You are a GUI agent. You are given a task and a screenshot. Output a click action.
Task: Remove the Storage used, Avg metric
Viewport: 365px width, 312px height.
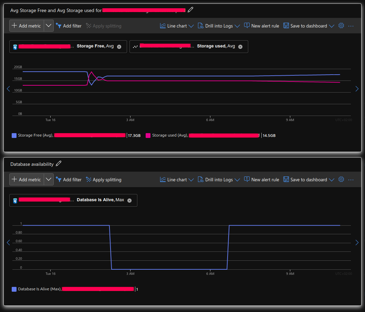pos(240,47)
